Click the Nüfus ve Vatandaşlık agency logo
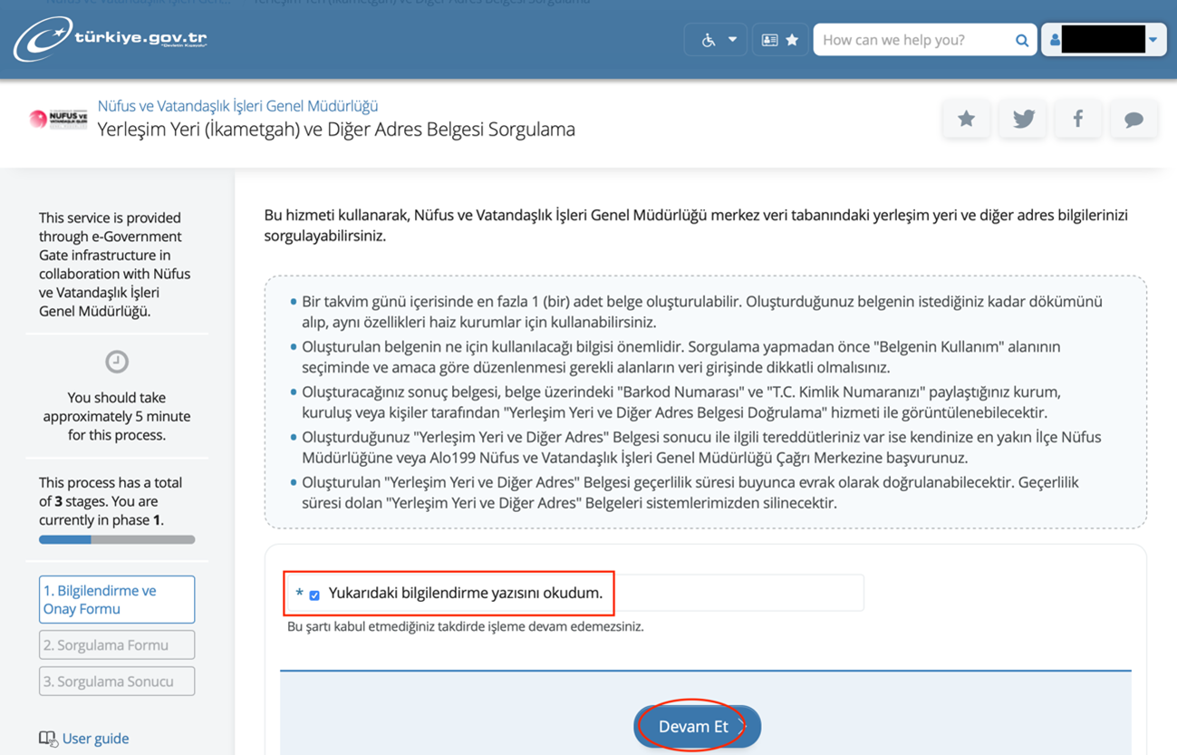Viewport: 1177px width, 755px height. tap(58, 119)
